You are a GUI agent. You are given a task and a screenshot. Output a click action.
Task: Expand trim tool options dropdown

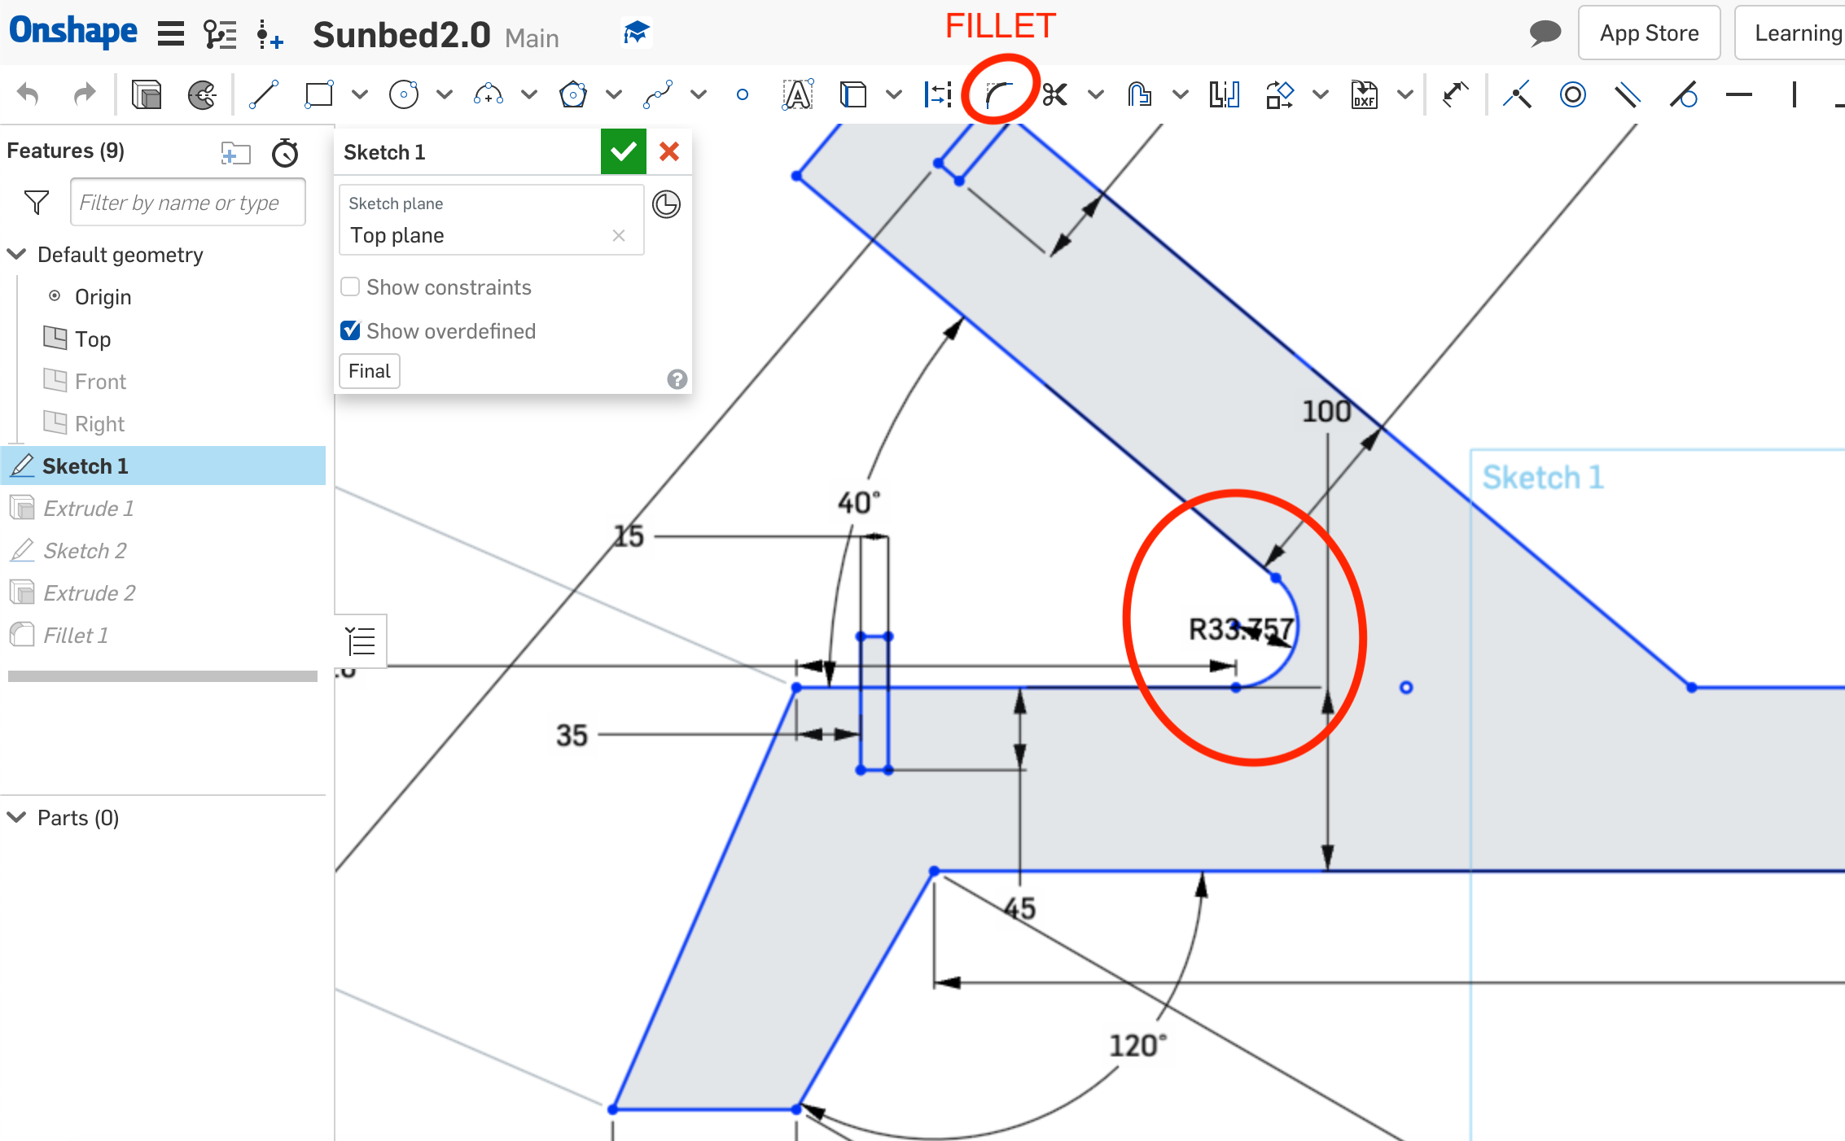click(1096, 94)
